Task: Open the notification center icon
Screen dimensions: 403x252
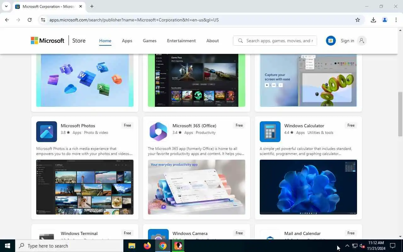Action: tap(393, 246)
